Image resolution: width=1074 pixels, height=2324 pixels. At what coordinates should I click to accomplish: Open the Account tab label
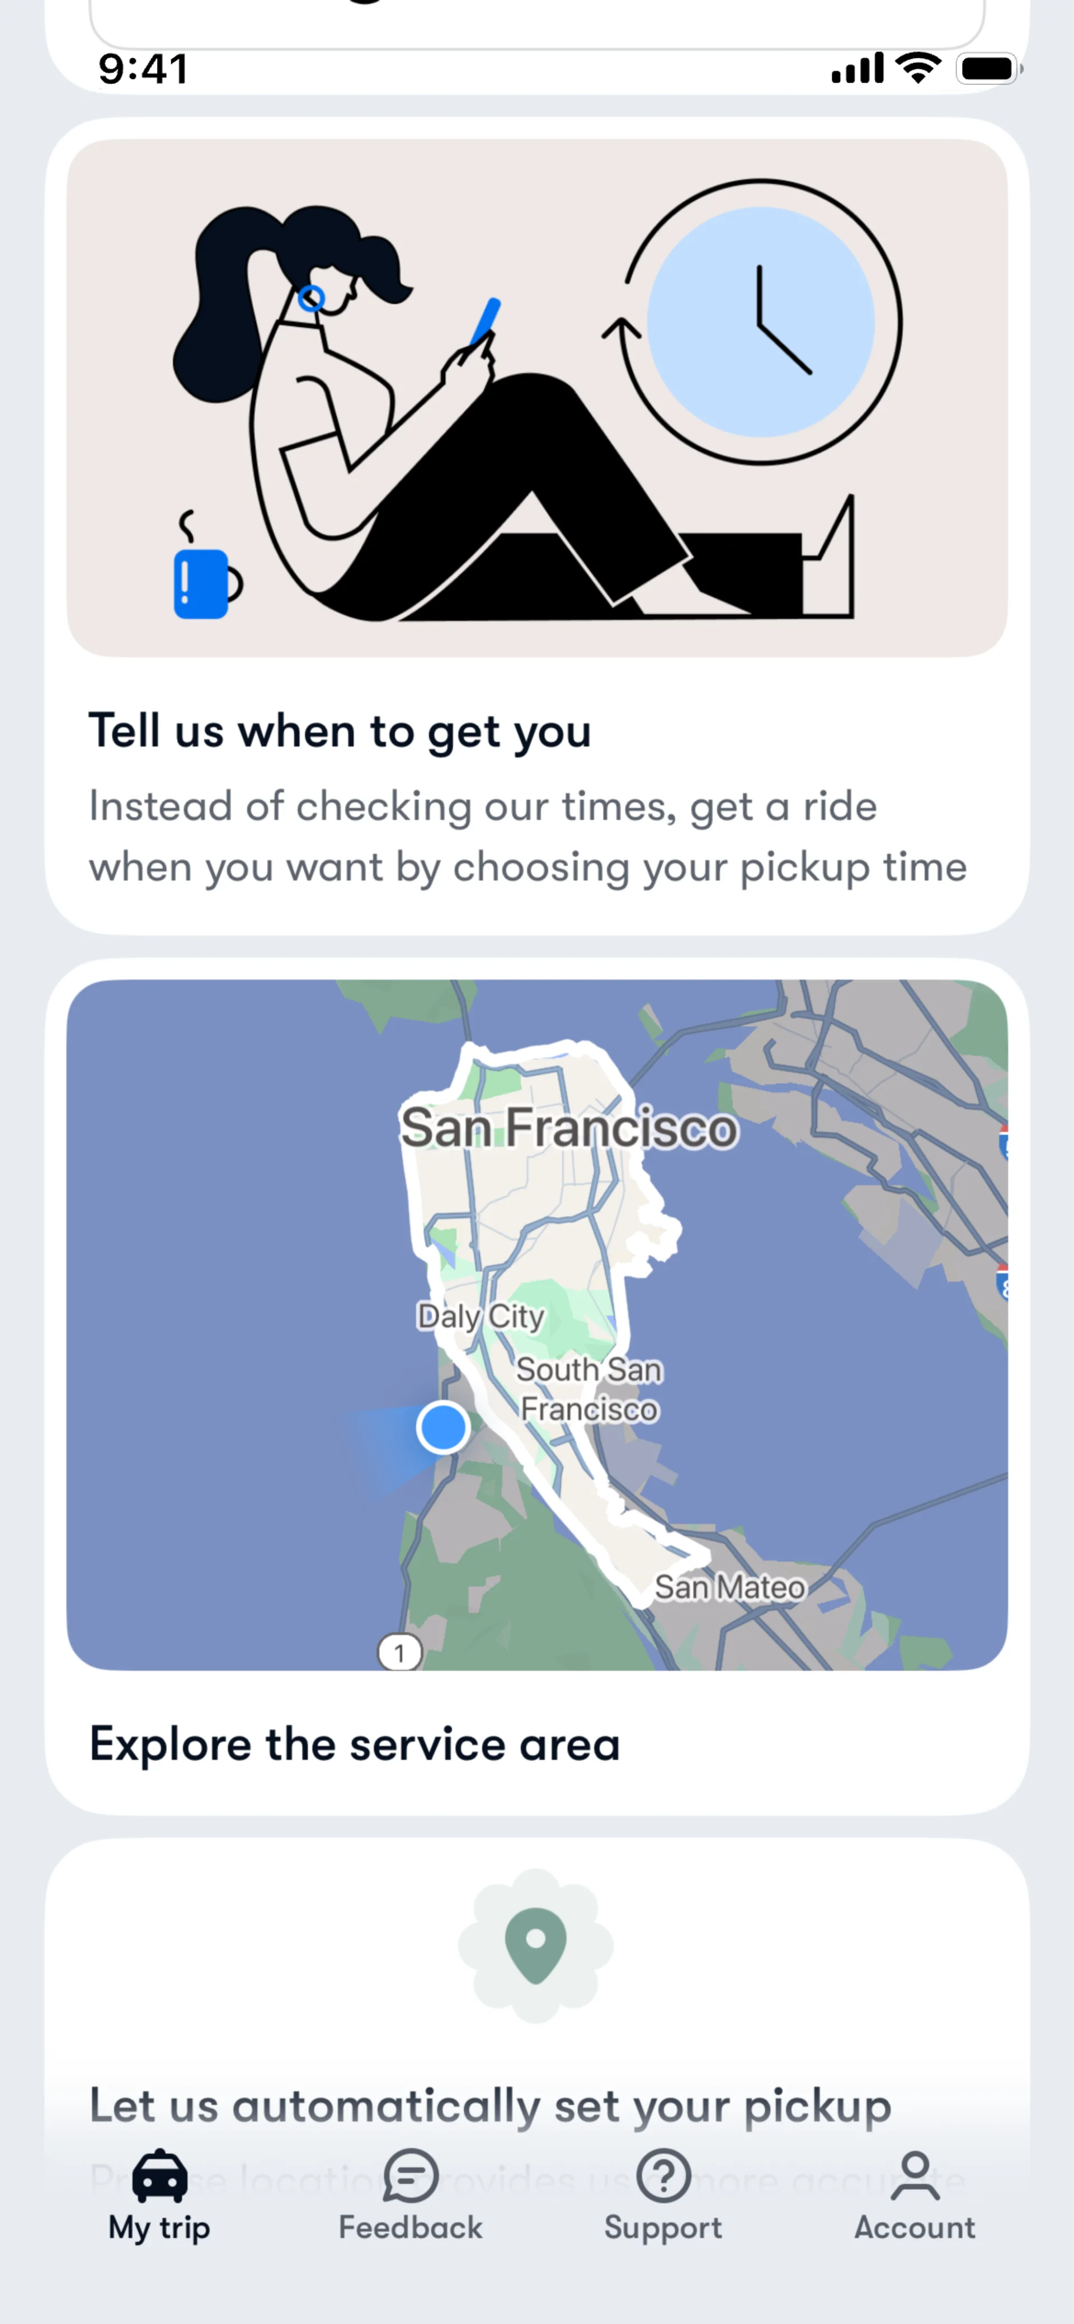click(914, 2227)
